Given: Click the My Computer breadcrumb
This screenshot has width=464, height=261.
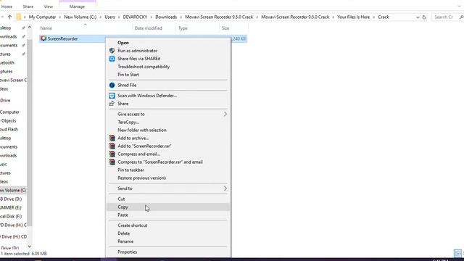Looking at the screenshot, I should pos(42,17).
